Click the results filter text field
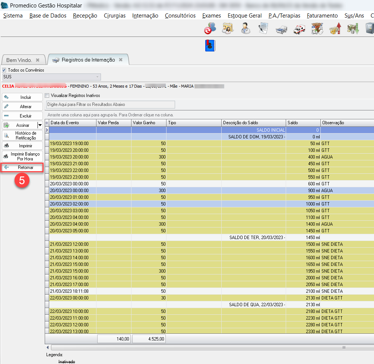 tap(110, 105)
